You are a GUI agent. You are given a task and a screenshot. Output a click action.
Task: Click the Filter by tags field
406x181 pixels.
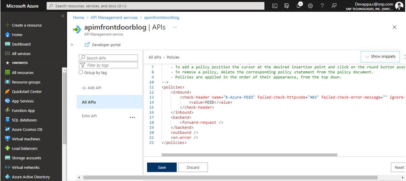108,65
